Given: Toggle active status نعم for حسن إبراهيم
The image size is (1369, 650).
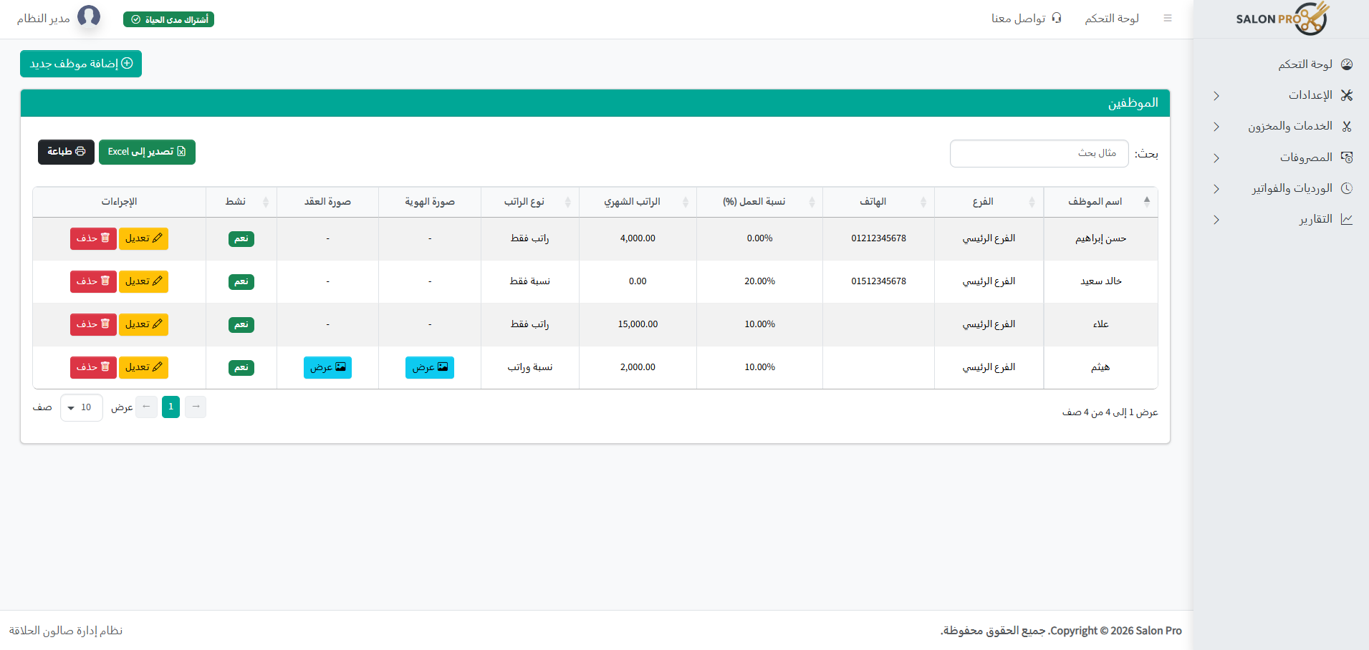Looking at the screenshot, I should [241, 238].
